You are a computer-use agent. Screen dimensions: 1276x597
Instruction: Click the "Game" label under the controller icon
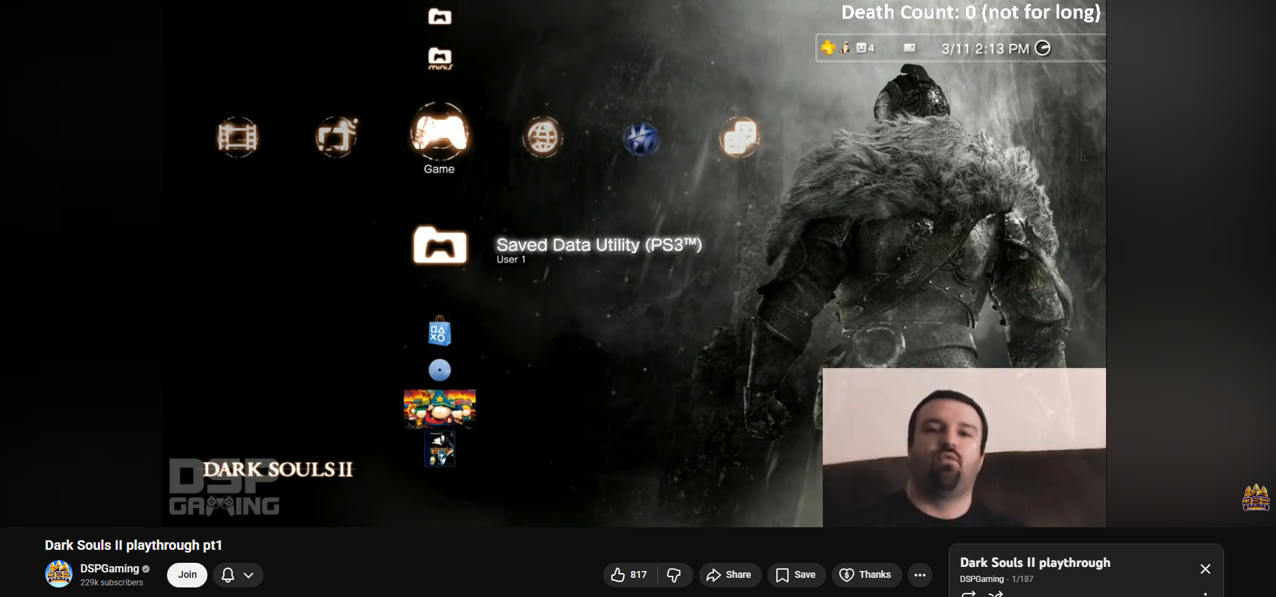pyautogui.click(x=439, y=169)
